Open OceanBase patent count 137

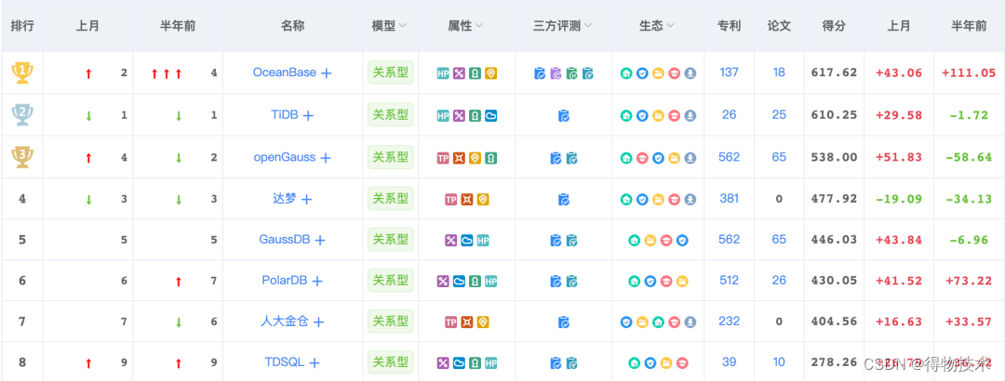[x=730, y=72]
